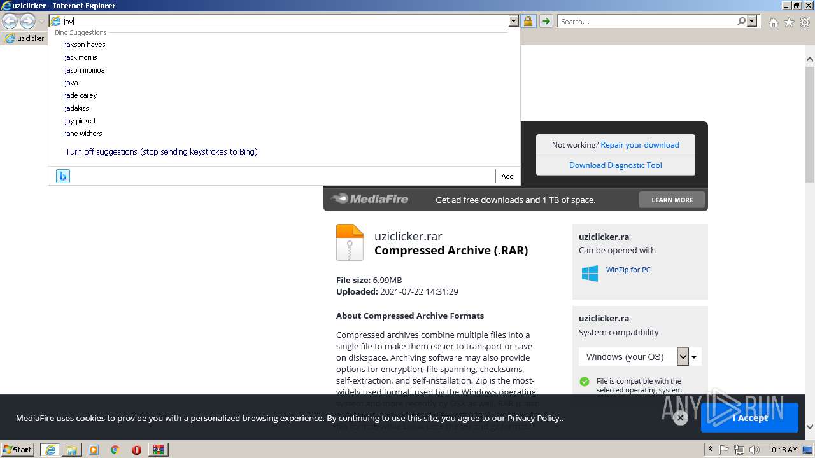Click the MediaFire logo in banner
The image size is (815, 458).
tap(370, 199)
